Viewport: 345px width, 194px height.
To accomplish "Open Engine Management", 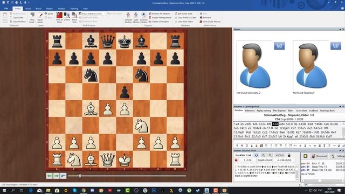I will [x=160, y=18].
